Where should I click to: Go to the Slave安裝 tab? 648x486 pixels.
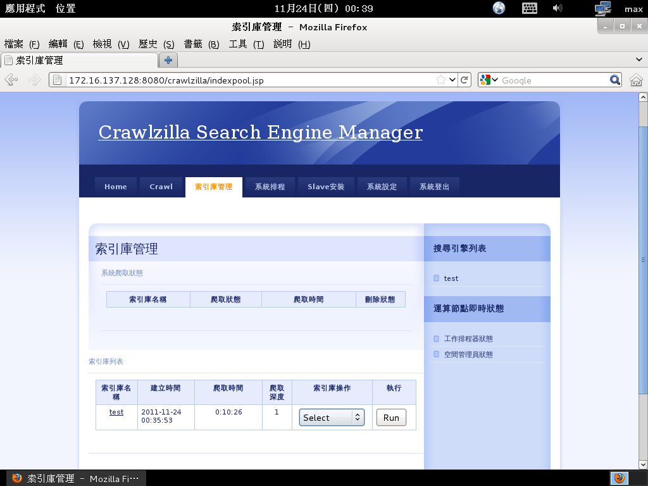coord(326,187)
